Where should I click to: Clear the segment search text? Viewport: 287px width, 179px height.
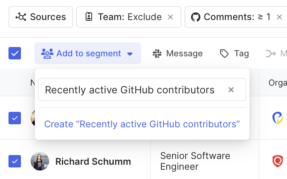click(x=231, y=90)
